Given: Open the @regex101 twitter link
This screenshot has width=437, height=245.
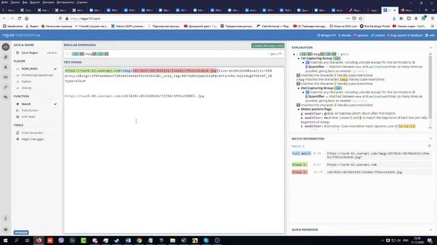Looking at the screenshot, I should coord(326,35).
